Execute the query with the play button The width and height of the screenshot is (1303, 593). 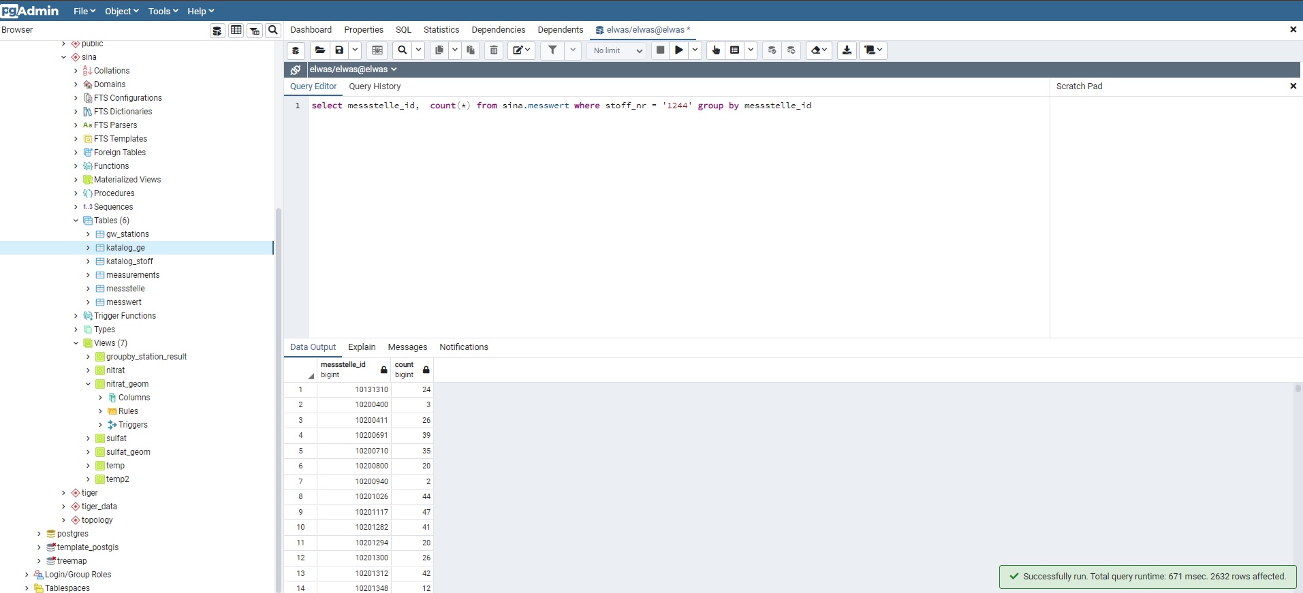point(678,50)
